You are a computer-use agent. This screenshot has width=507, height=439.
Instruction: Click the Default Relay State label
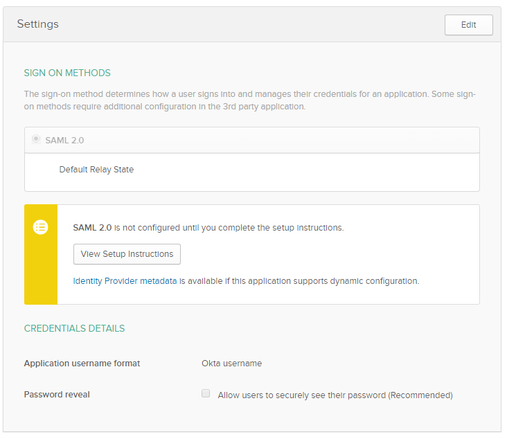pos(96,170)
